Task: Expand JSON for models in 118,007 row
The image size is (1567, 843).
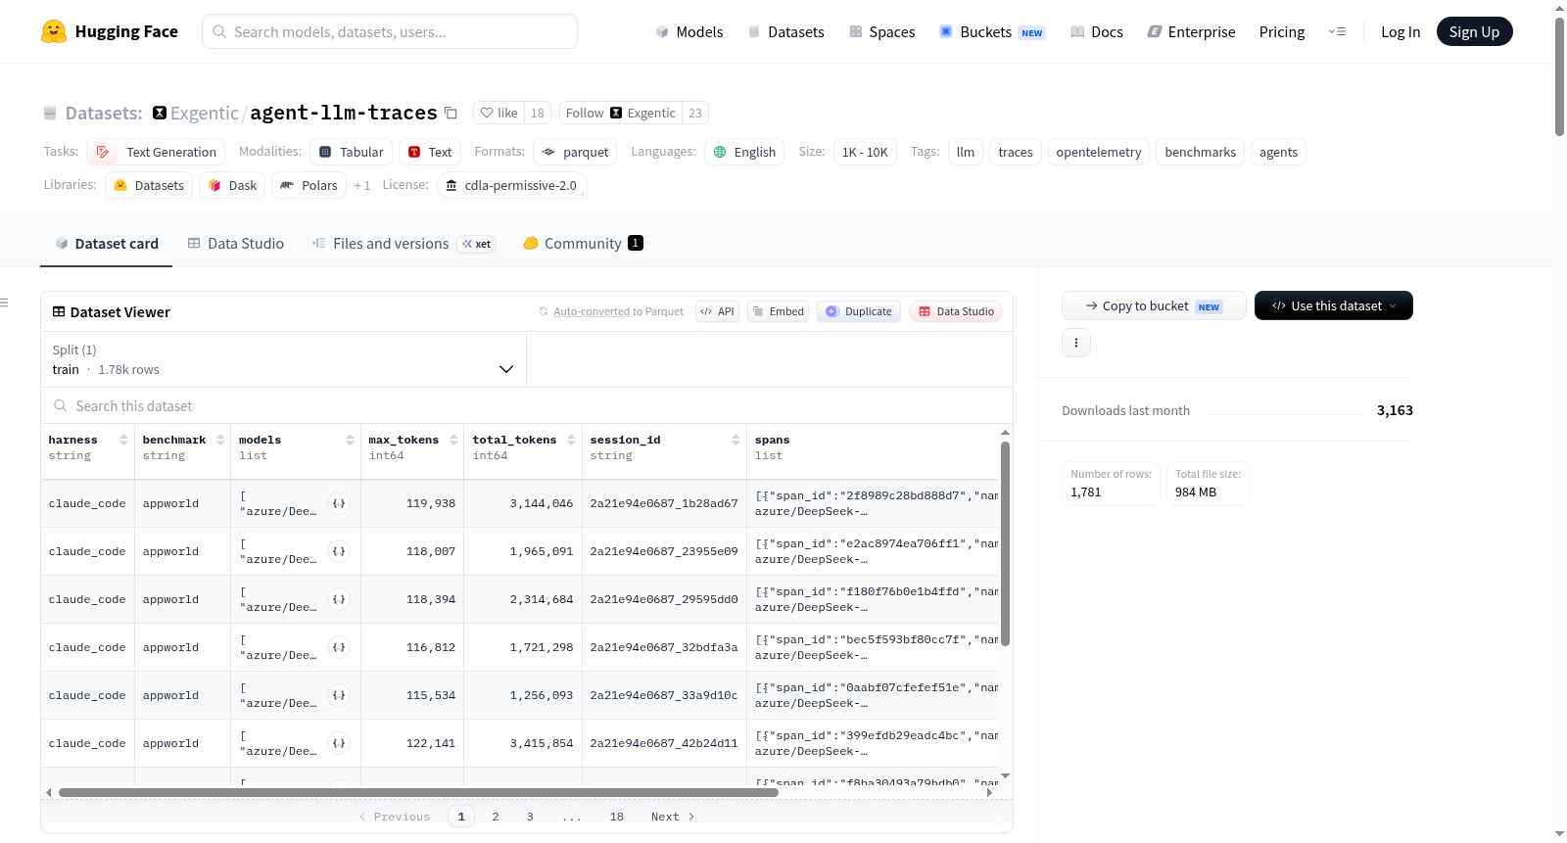Action: click(339, 551)
